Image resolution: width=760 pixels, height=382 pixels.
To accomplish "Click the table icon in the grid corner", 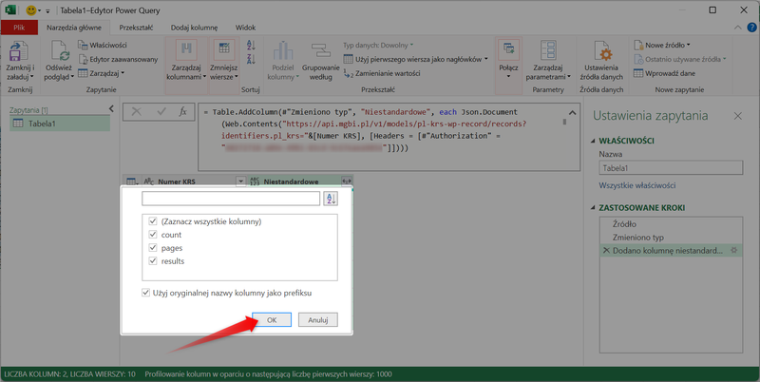I will pyautogui.click(x=131, y=181).
